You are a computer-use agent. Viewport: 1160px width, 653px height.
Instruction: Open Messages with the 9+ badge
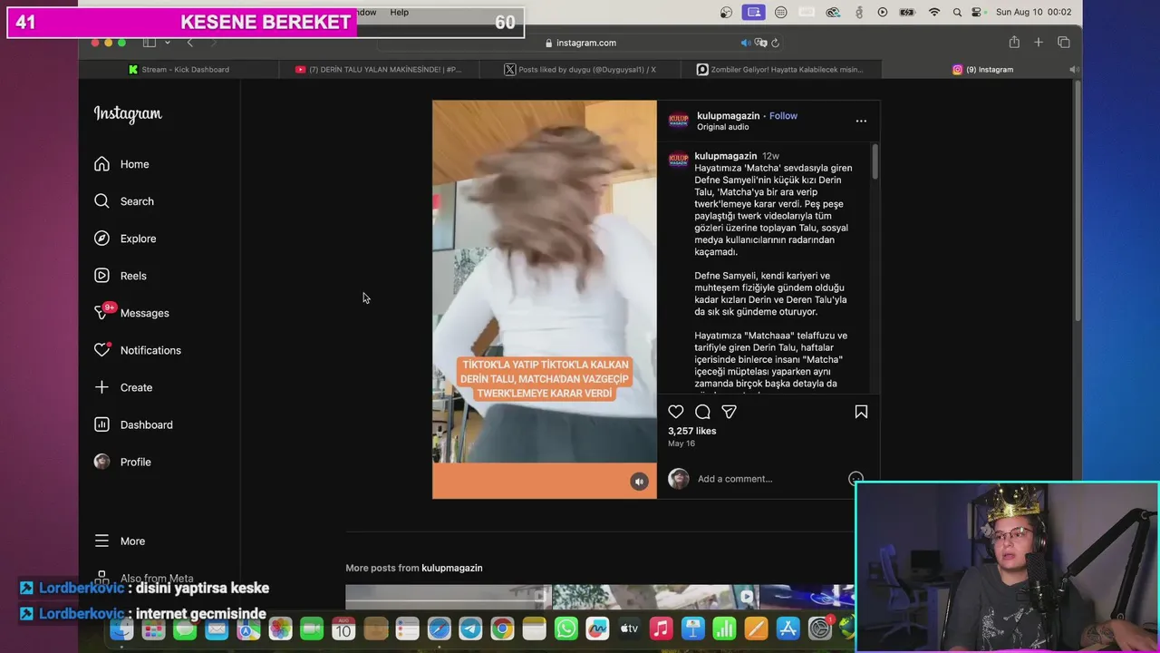click(x=131, y=313)
